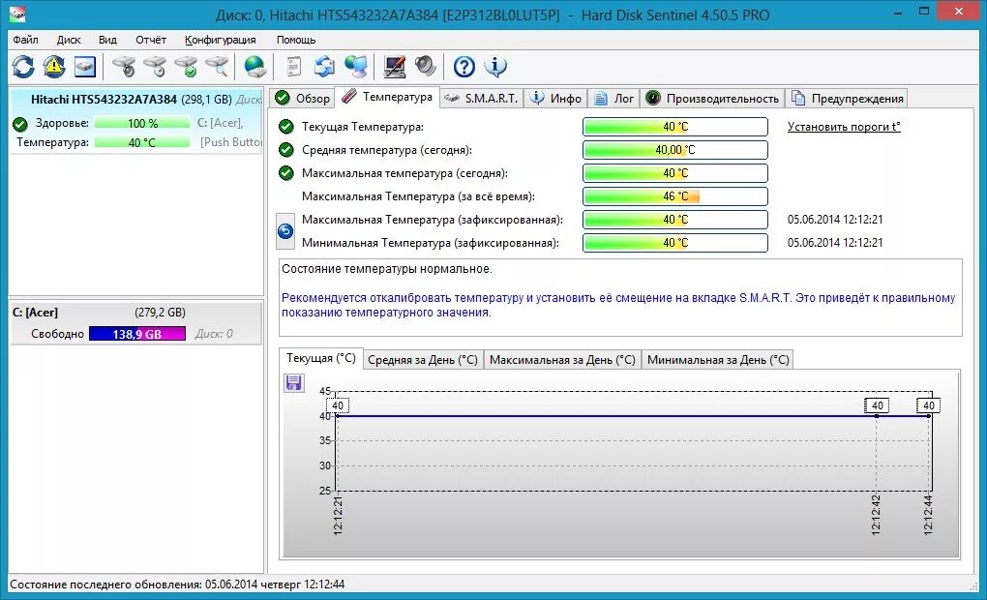Open the Конфигурация menu
The image size is (987, 600).
coord(221,40)
